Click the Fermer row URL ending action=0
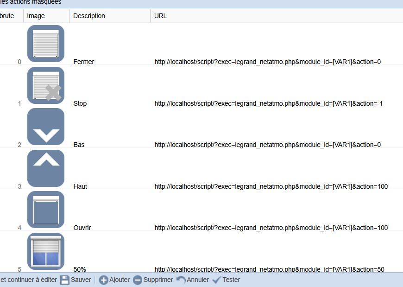This screenshot has width=403, height=287. point(268,62)
